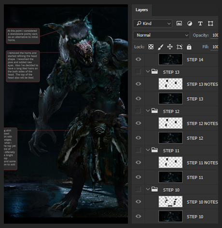
Task: Select the STEP 12 group name
Action: (x=171, y=111)
